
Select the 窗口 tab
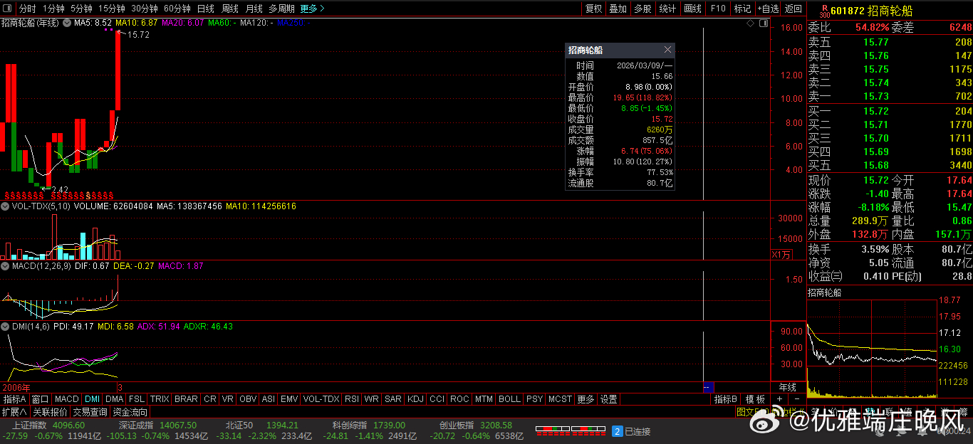pyautogui.click(x=41, y=399)
